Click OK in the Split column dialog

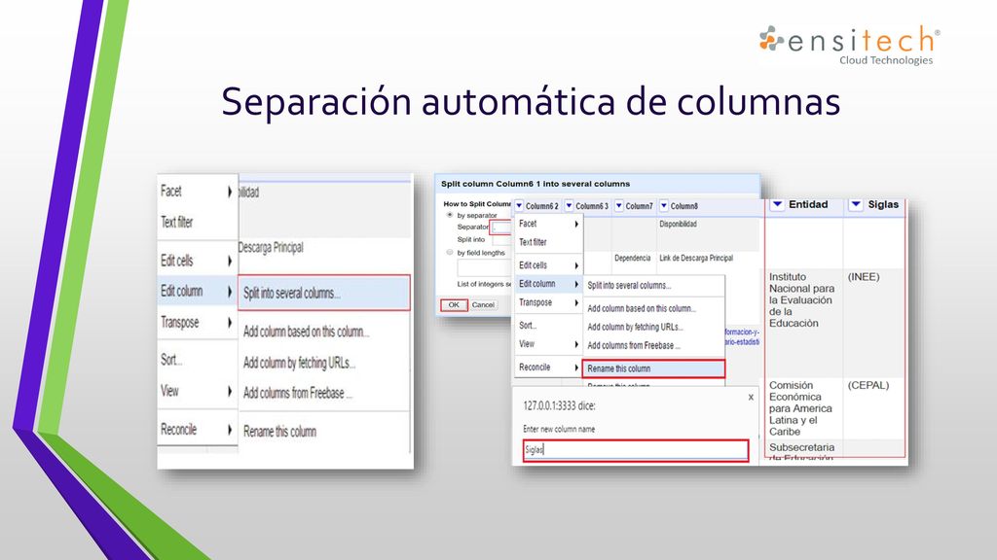454,304
